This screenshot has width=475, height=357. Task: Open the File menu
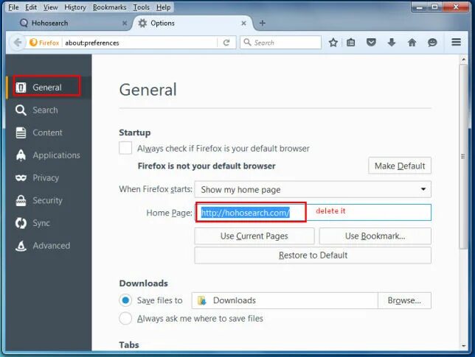click(13, 7)
